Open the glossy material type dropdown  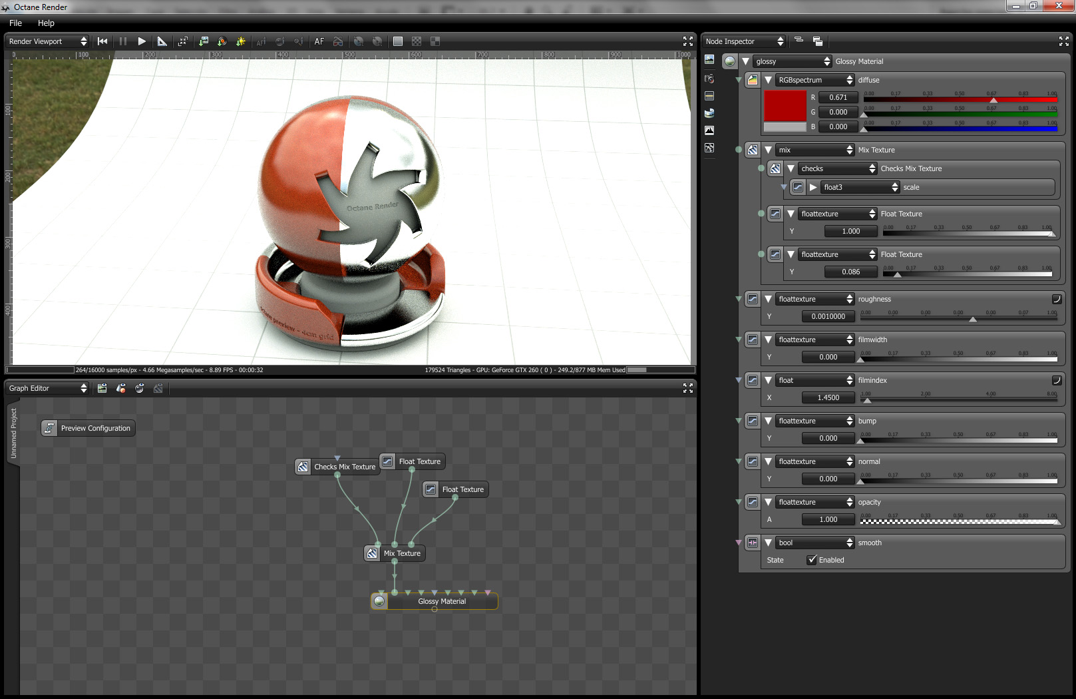click(x=793, y=61)
